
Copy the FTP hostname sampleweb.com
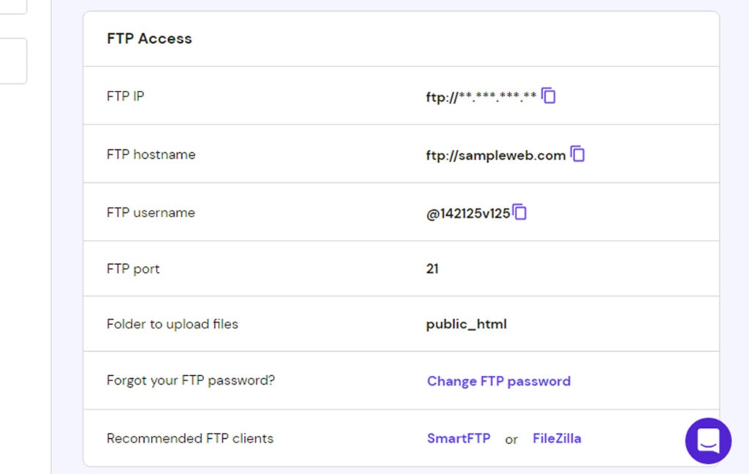(578, 154)
